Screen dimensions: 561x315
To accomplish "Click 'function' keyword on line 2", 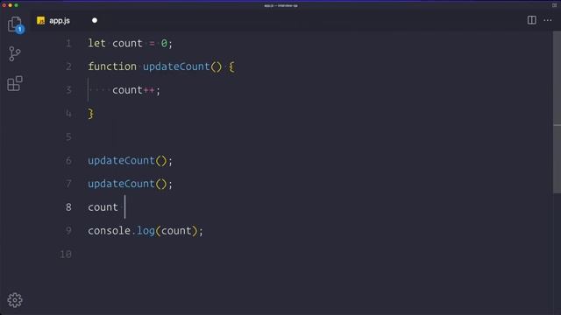I will coord(112,66).
